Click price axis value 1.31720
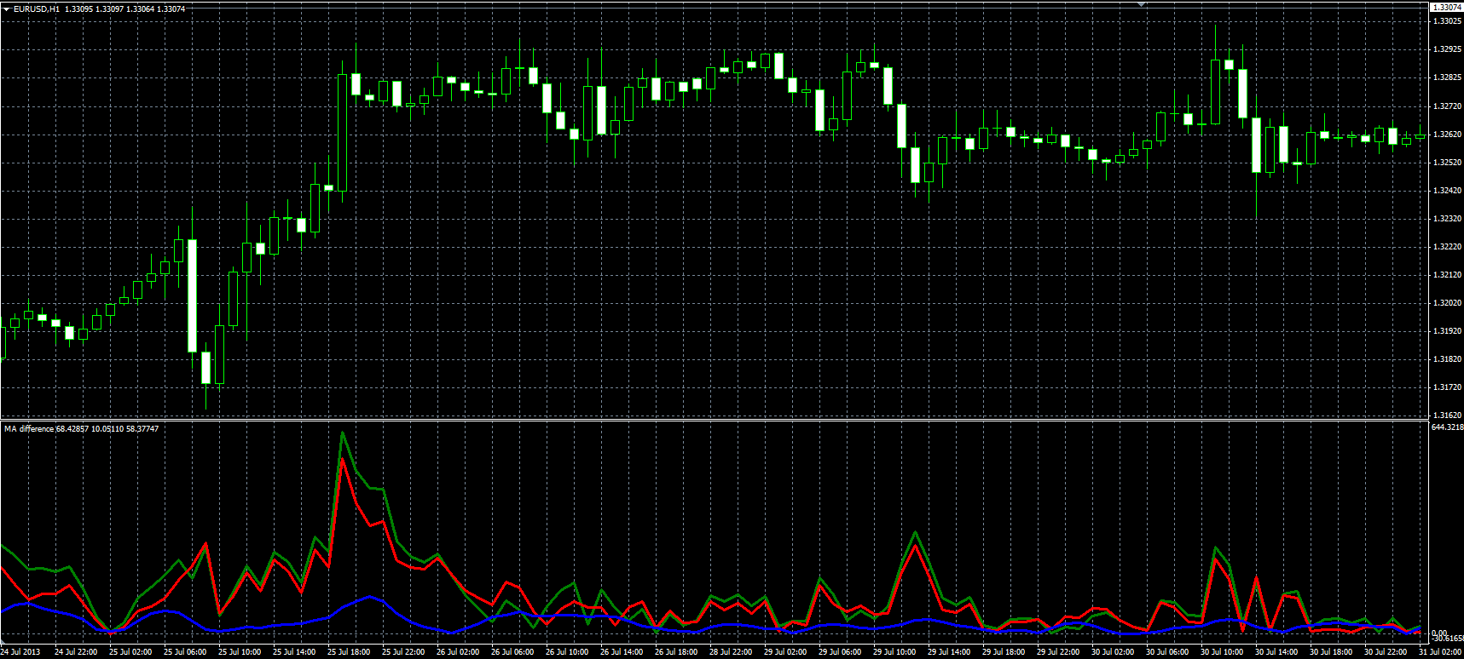1464x659 pixels. (x=1448, y=387)
